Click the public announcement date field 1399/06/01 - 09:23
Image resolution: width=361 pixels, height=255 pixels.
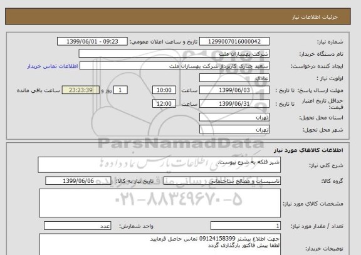coord(92,41)
